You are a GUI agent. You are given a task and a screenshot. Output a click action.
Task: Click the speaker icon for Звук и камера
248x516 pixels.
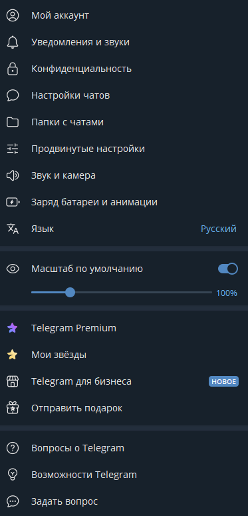pos(13,175)
